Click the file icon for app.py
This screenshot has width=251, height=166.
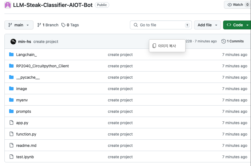11,123
